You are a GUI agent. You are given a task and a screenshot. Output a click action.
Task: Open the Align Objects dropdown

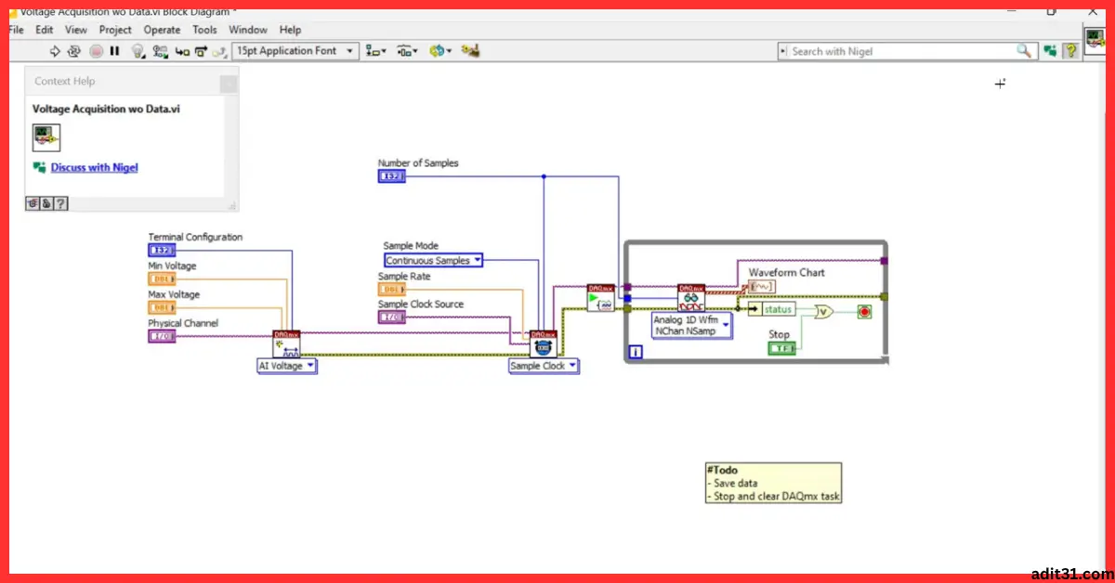pyautogui.click(x=377, y=51)
